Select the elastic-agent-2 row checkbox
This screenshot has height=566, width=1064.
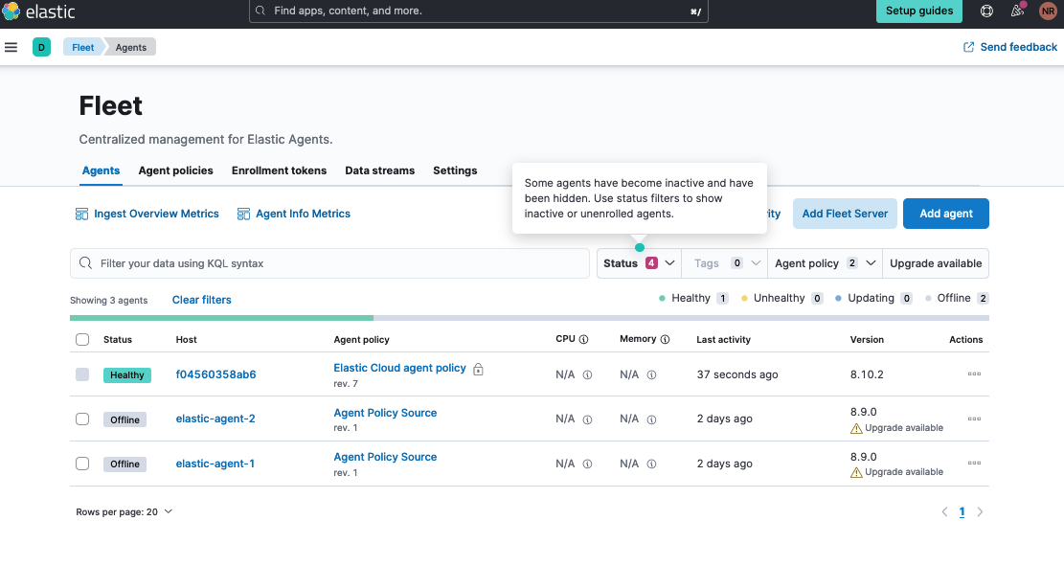(x=82, y=419)
